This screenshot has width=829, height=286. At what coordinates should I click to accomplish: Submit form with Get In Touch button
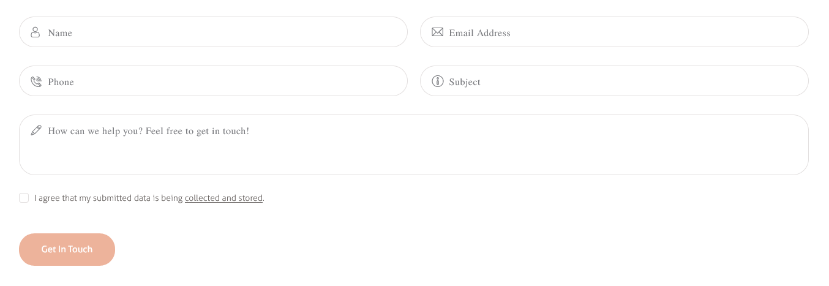pyautogui.click(x=67, y=249)
